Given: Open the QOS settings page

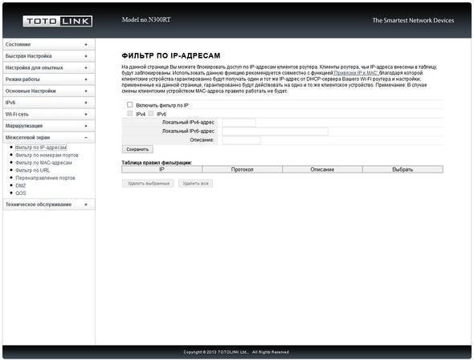Looking at the screenshot, I should [21, 193].
